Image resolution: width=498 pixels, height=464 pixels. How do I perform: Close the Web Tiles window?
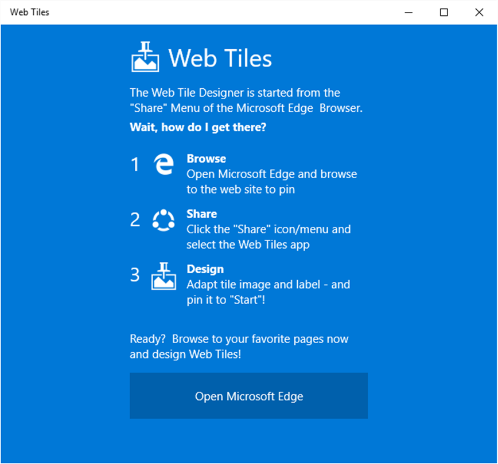(x=479, y=13)
